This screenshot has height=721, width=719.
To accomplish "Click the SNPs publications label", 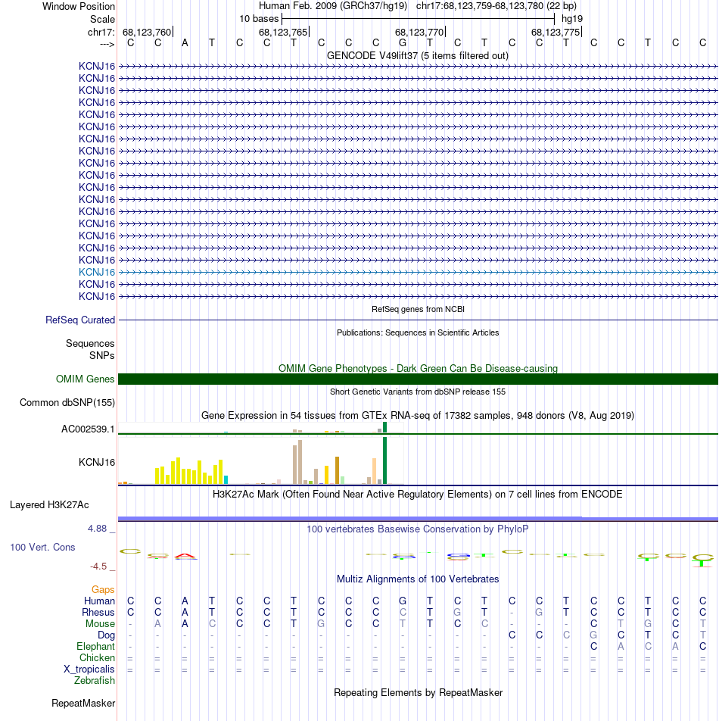I will click(x=101, y=355).
